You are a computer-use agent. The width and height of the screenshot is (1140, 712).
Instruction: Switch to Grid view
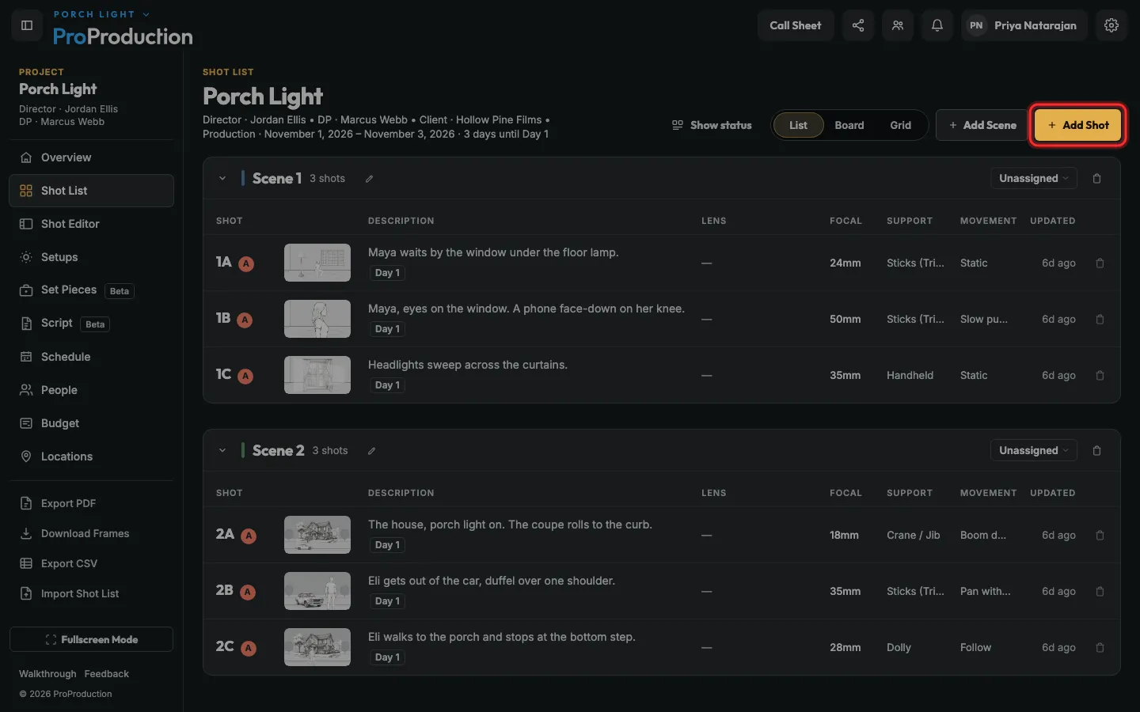pyautogui.click(x=900, y=125)
